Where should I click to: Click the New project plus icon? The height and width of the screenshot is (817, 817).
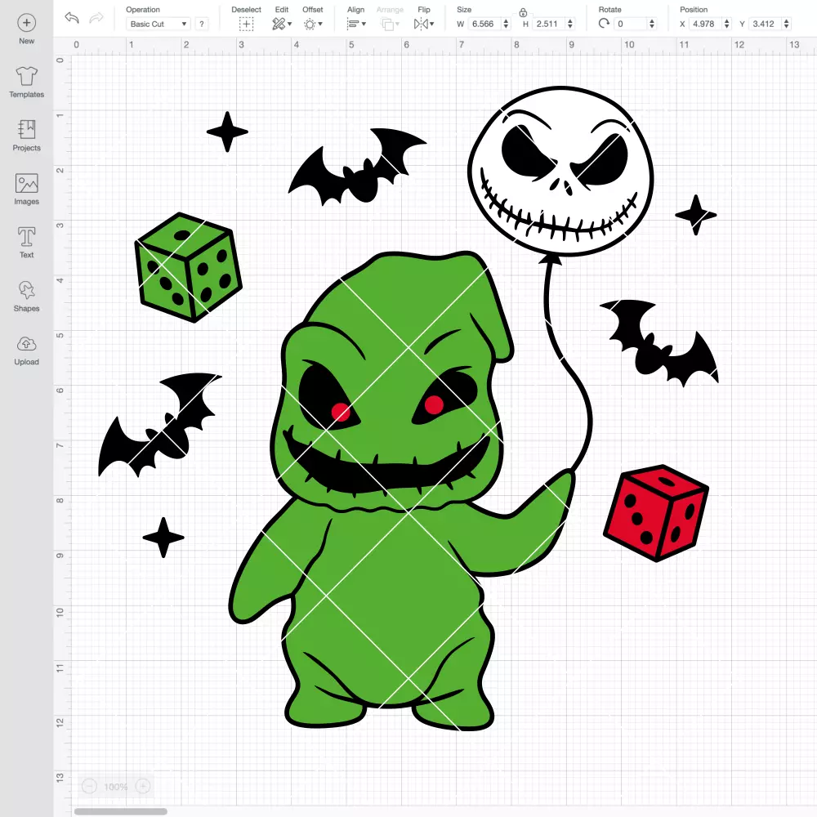coord(27,23)
